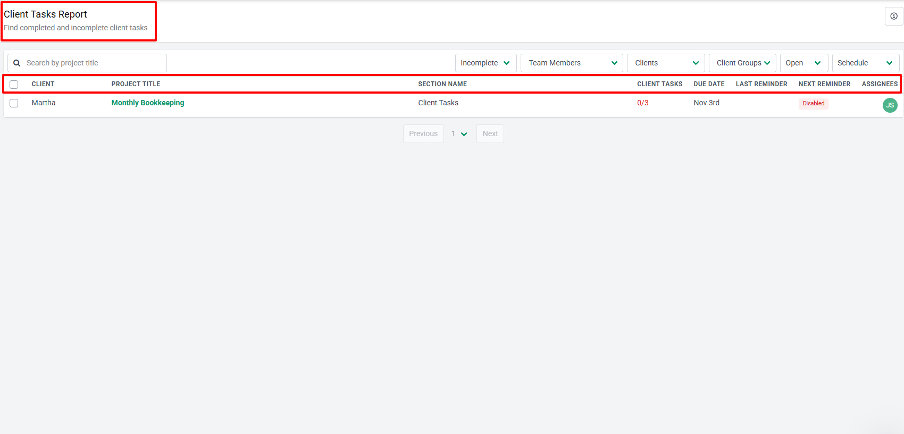Click the NEXT REMINDER column header
904x434 pixels.
click(x=824, y=84)
